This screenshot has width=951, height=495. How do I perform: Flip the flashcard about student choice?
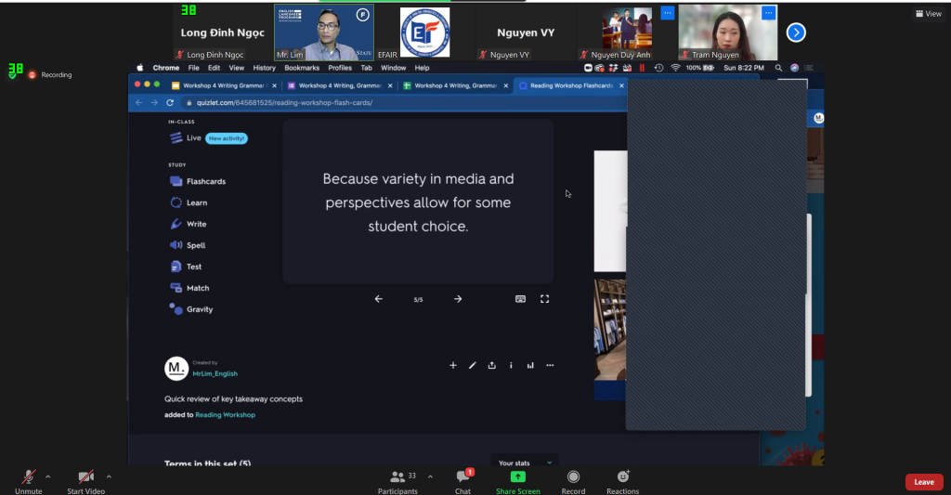coord(418,202)
